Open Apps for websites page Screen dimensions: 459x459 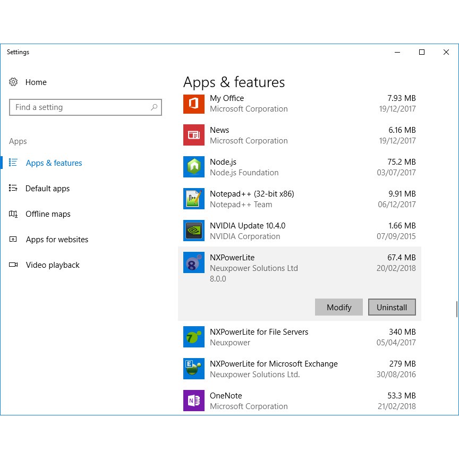coord(57,240)
